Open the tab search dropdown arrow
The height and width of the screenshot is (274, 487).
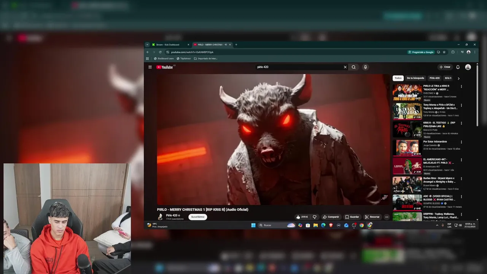147,45
